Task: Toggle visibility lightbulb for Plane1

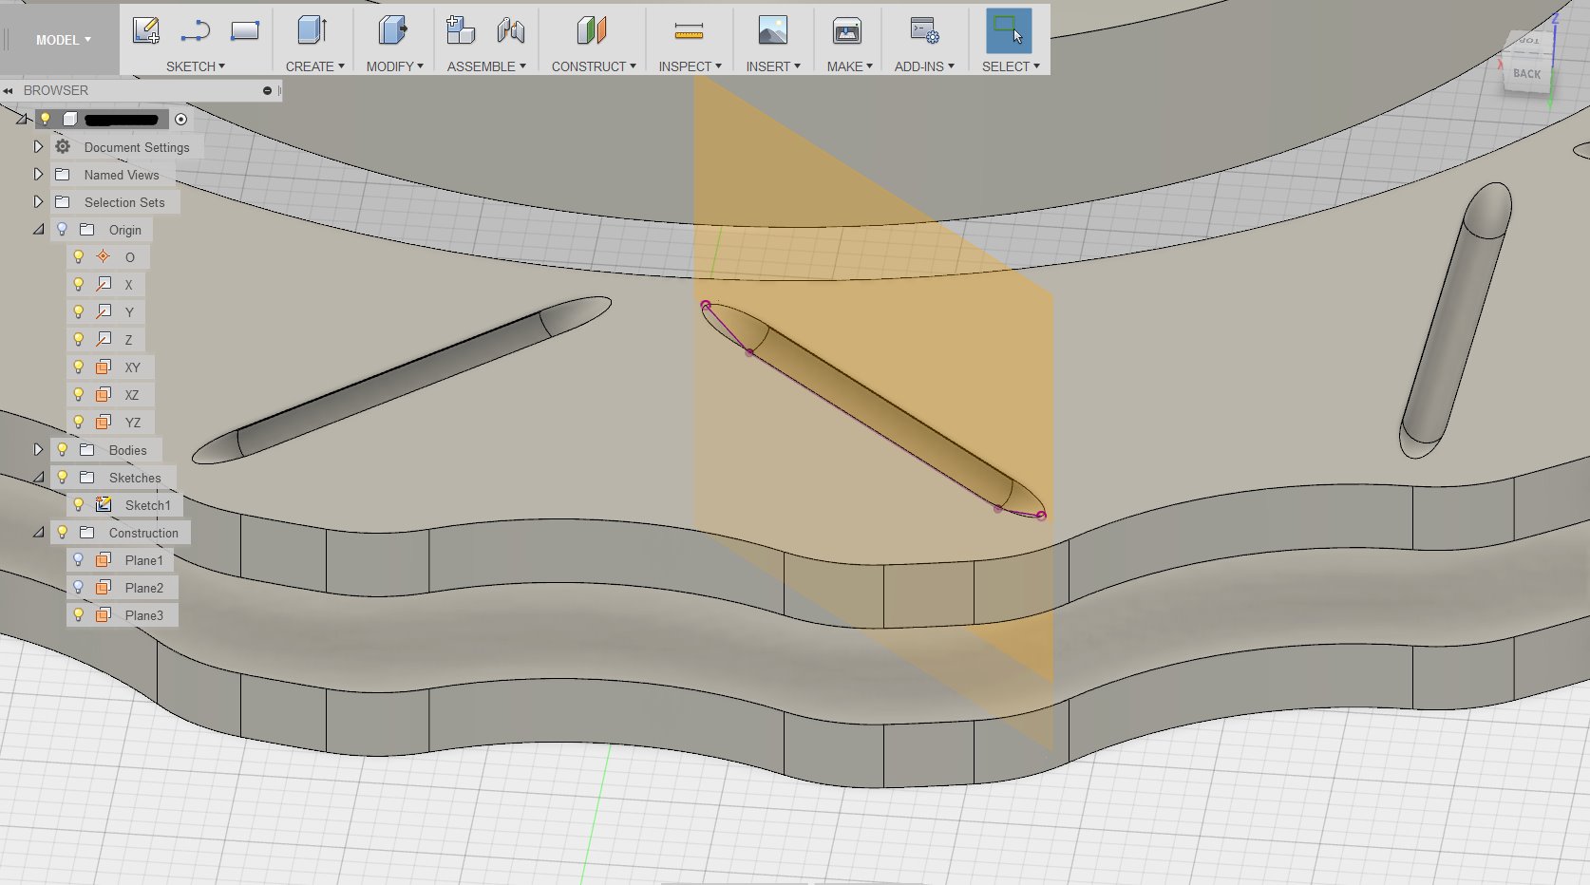Action: click(79, 560)
